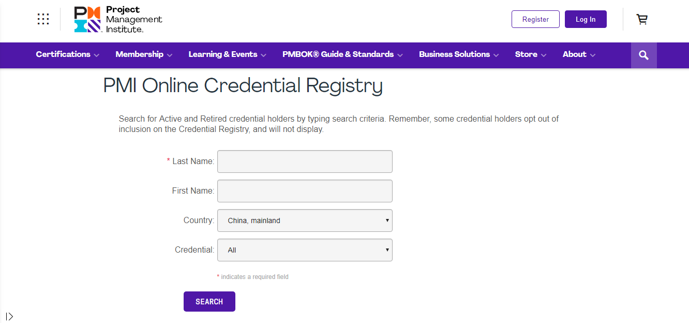The height and width of the screenshot is (323, 689).
Task: Click the Register button
Action: [x=535, y=19]
